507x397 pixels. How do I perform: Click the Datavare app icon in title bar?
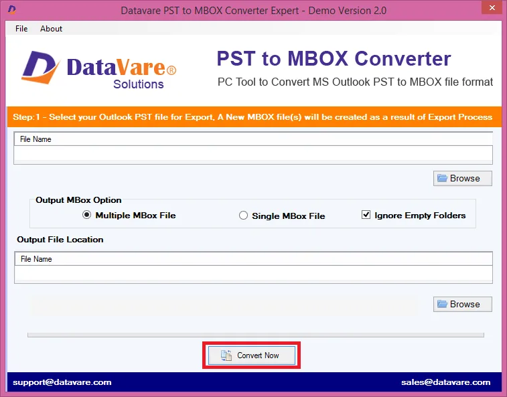pyautogui.click(x=12, y=9)
